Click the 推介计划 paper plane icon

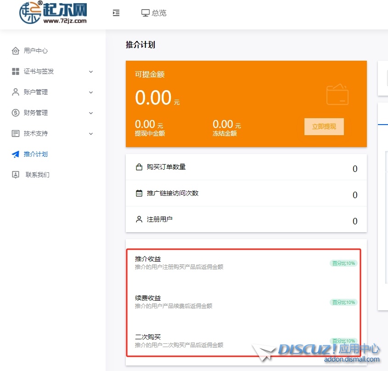coord(16,154)
